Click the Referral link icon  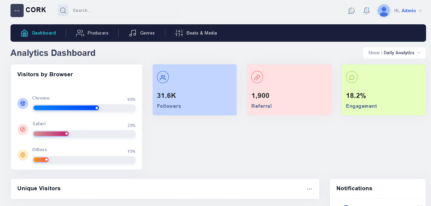257,77
